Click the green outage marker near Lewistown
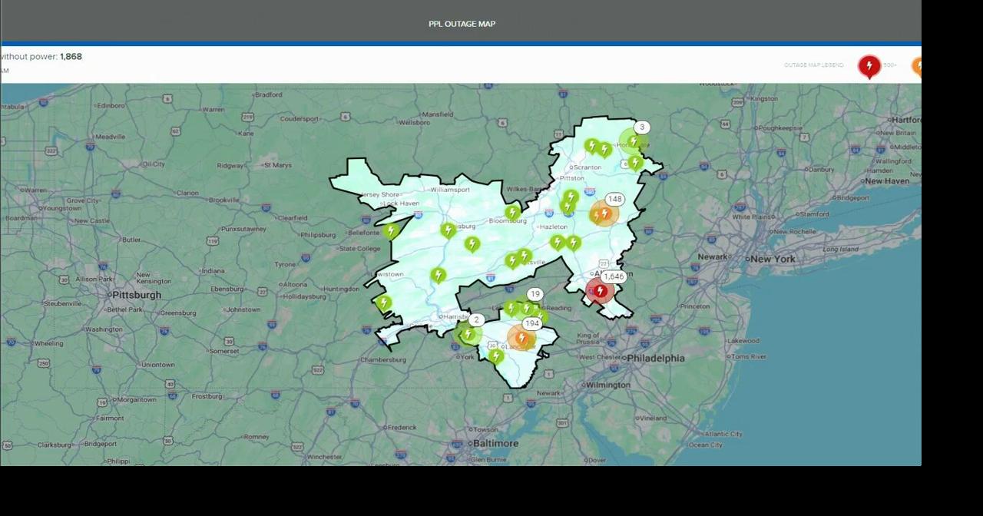This screenshot has height=516, width=983. [438, 275]
